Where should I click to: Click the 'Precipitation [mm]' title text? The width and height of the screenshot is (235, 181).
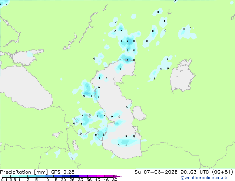coord(24,172)
